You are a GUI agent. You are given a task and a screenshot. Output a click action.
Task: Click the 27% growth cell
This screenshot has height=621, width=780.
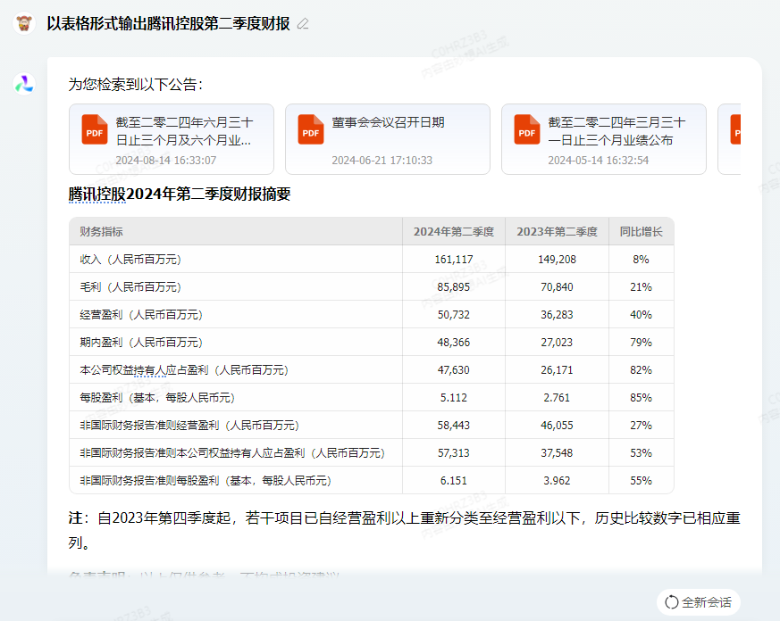pyautogui.click(x=641, y=426)
